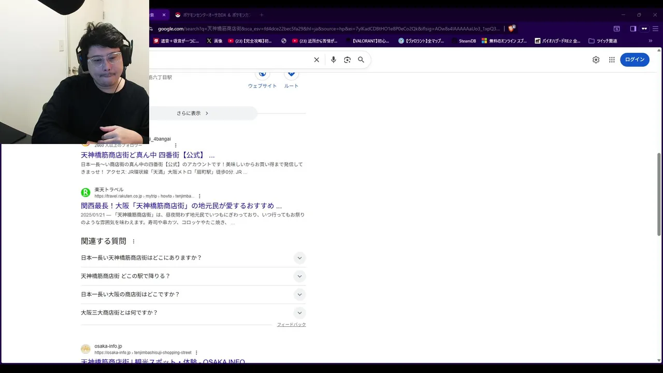Click the Brave Shields lion icon
This screenshot has width=663, height=373.
[511, 28]
